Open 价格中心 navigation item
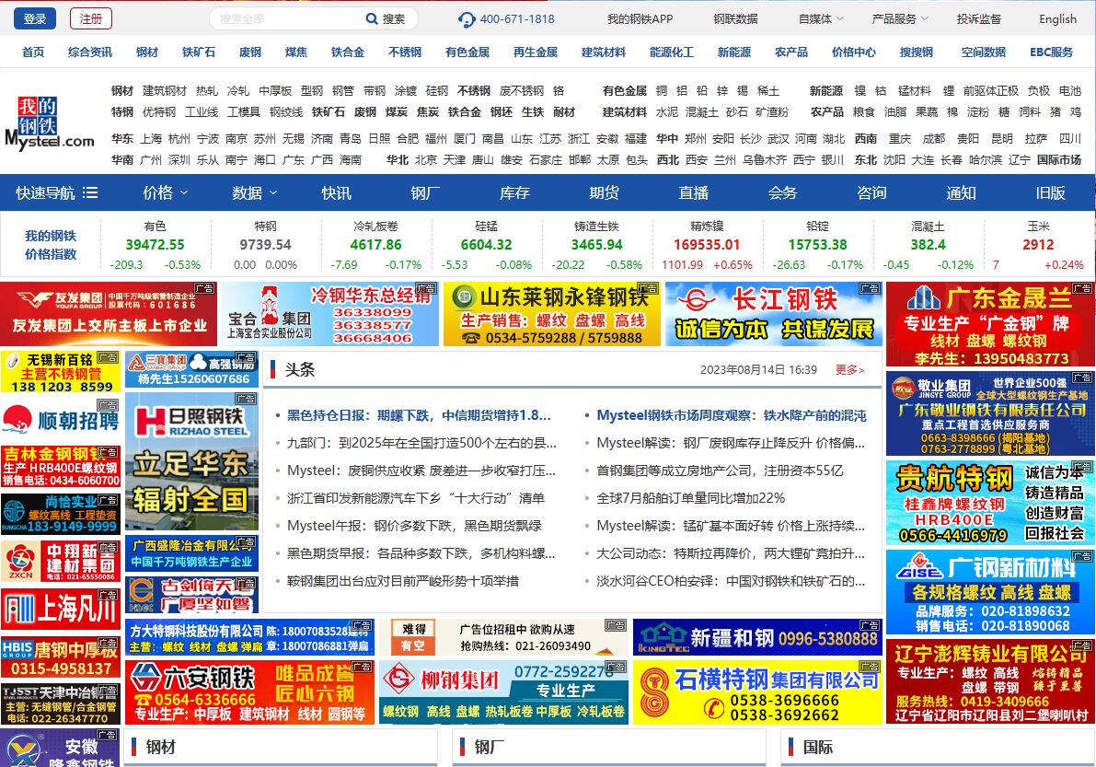This screenshot has width=1096, height=767. (x=853, y=52)
